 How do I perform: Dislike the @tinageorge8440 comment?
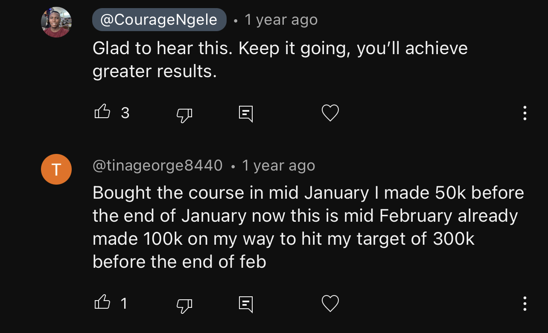pos(184,304)
